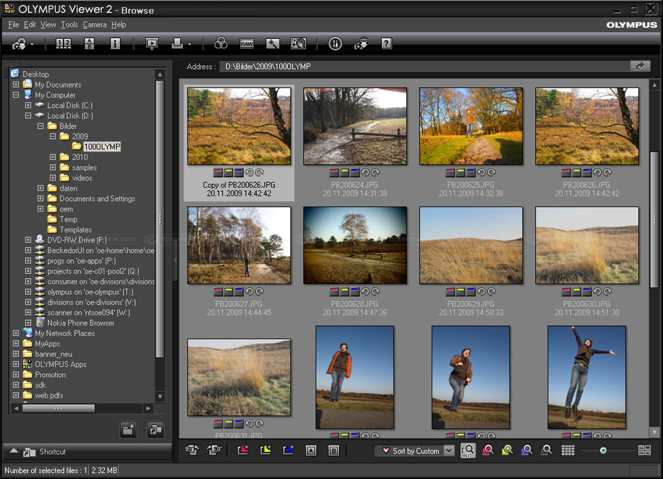Show image information panel
This screenshot has width=663, height=479.
point(114,44)
